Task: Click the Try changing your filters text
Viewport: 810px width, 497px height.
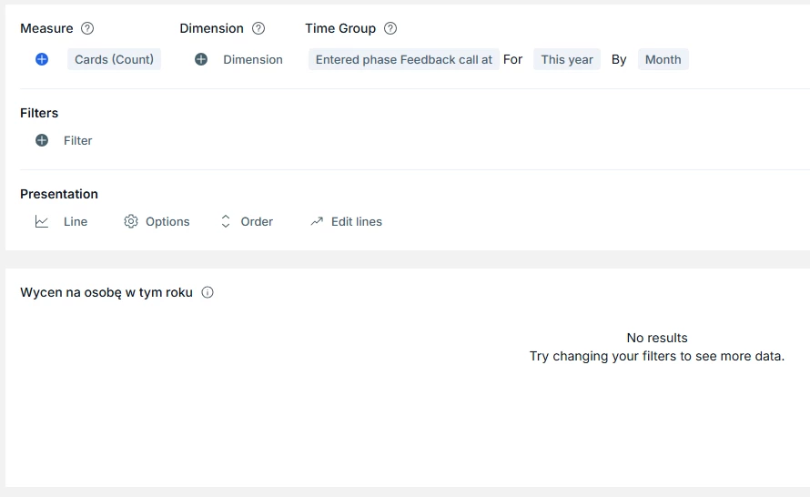Action: pyautogui.click(x=657, y=356)
